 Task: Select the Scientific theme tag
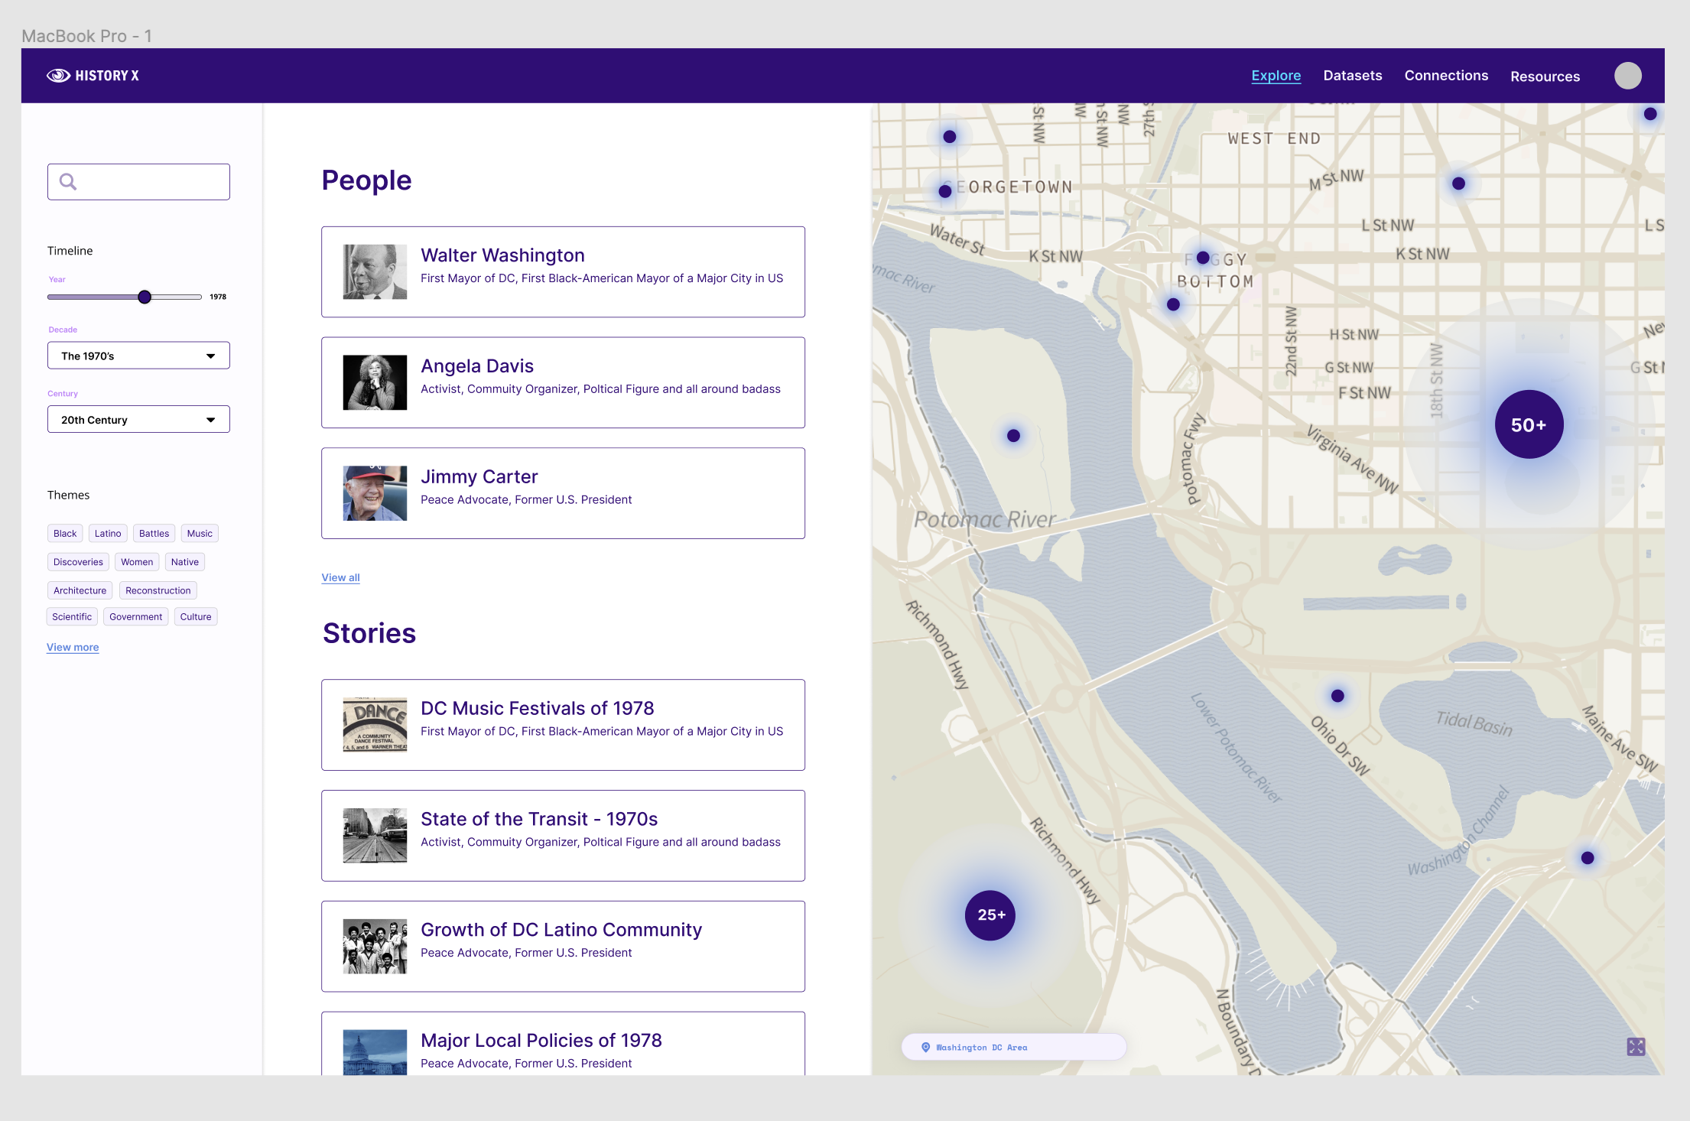(x=72, y=616)
